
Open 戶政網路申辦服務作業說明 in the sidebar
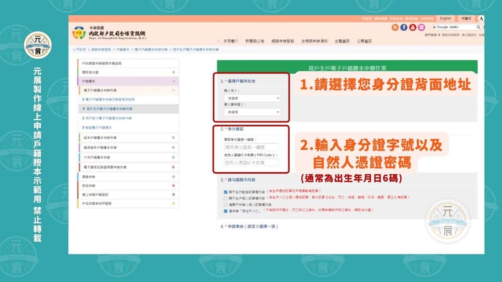click(x=102, y=63)
